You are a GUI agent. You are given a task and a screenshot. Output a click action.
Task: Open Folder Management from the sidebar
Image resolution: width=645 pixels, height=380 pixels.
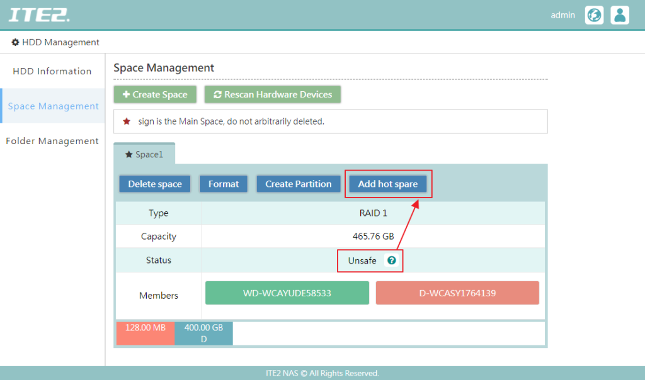click(x=52, y=141)
